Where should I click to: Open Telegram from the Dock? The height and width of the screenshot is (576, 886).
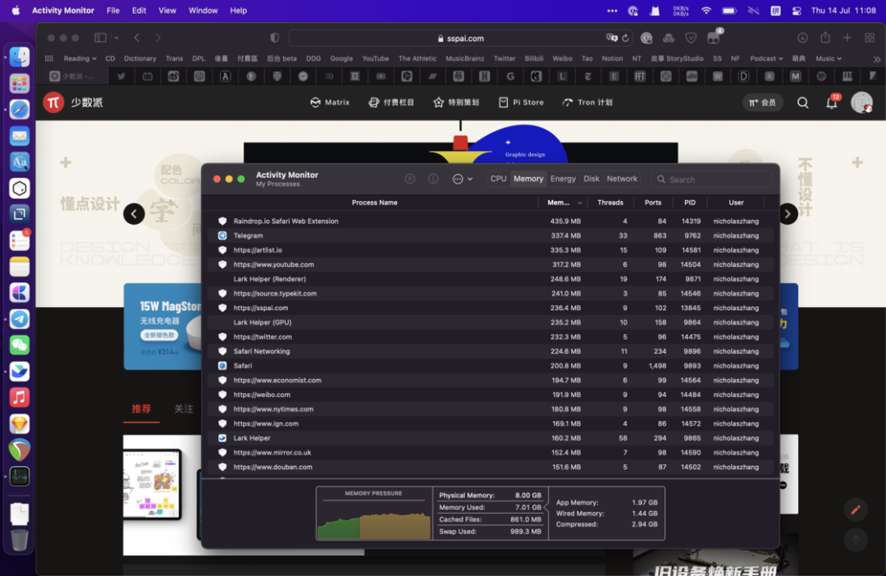pos(19,319)
